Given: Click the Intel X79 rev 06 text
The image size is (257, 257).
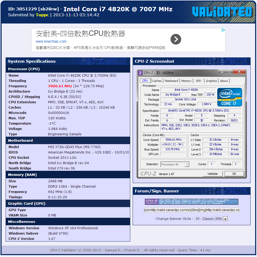Looking at the screenshot, I should click(61, 168).
